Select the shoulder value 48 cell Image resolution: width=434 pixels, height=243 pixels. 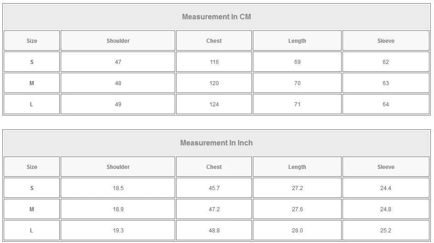118,83
